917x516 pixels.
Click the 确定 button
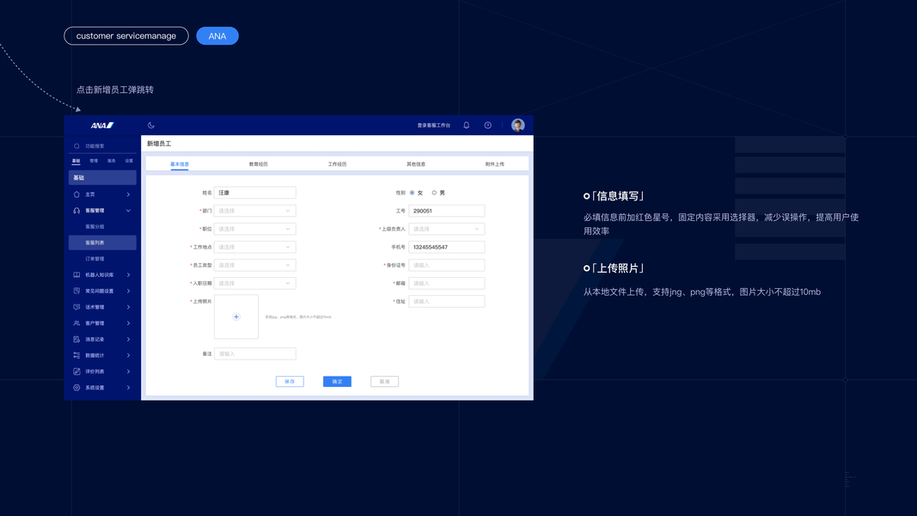coord(338,382)
